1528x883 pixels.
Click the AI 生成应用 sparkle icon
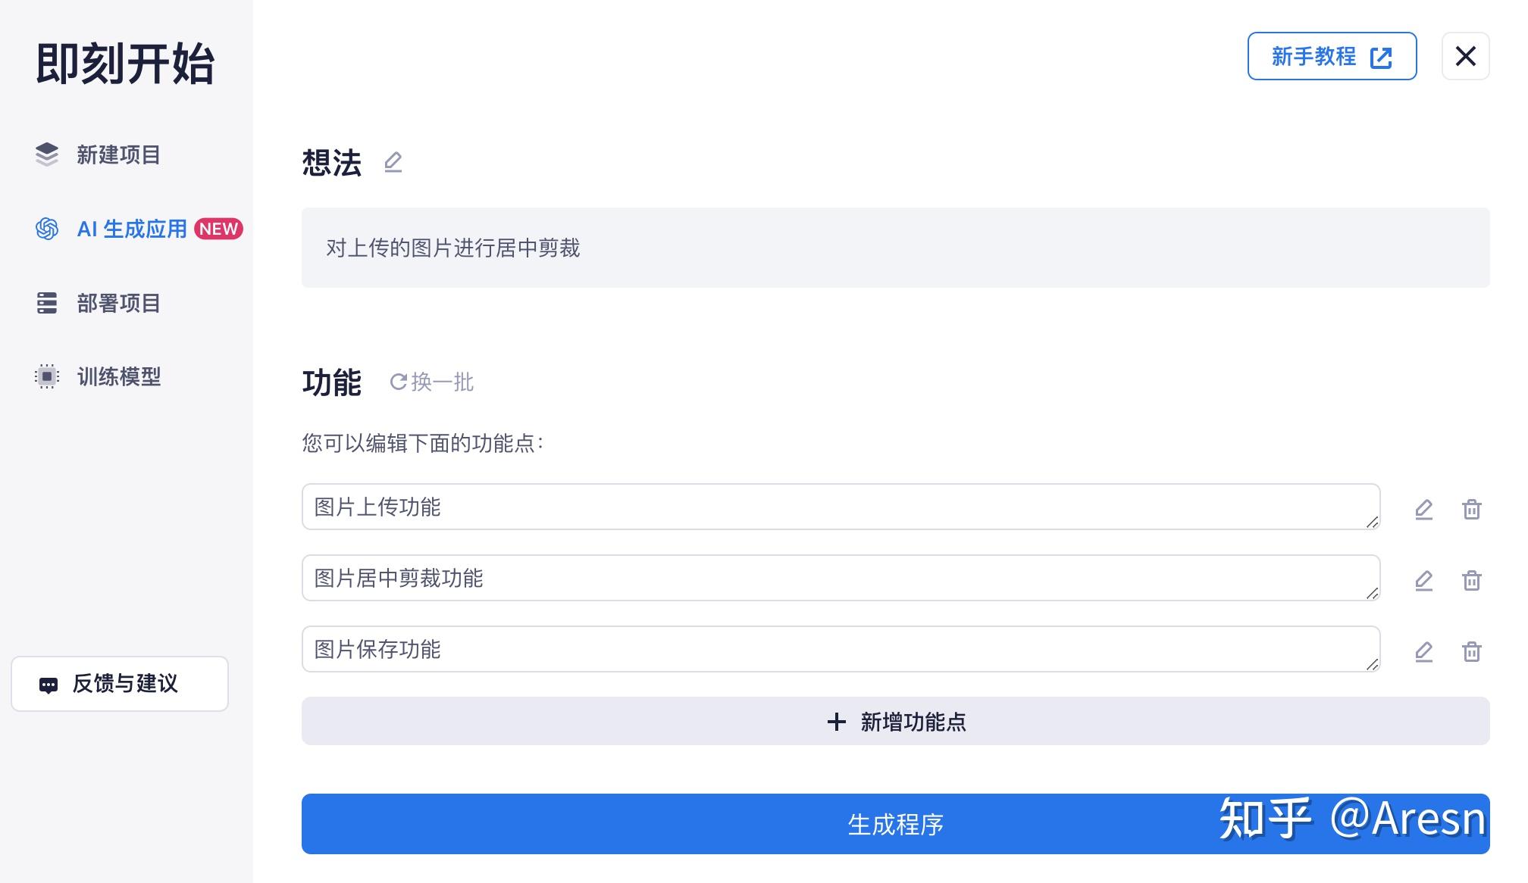tap(48, 229)
